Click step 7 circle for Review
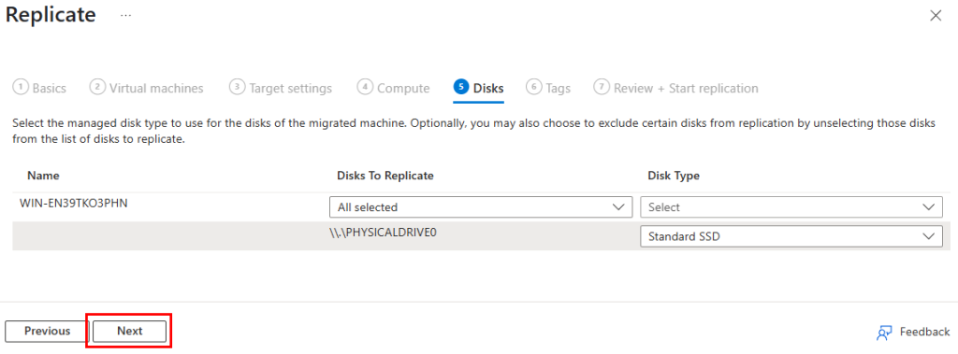Screen dimensions: 958x354 point(602,87)
